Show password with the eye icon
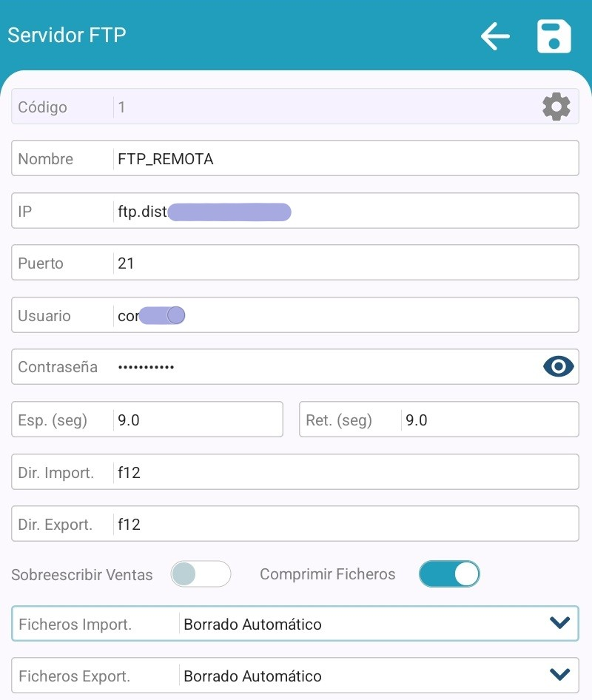Viewport: 592px width, 700px height. pyautogui.click(x=559, y=366)
